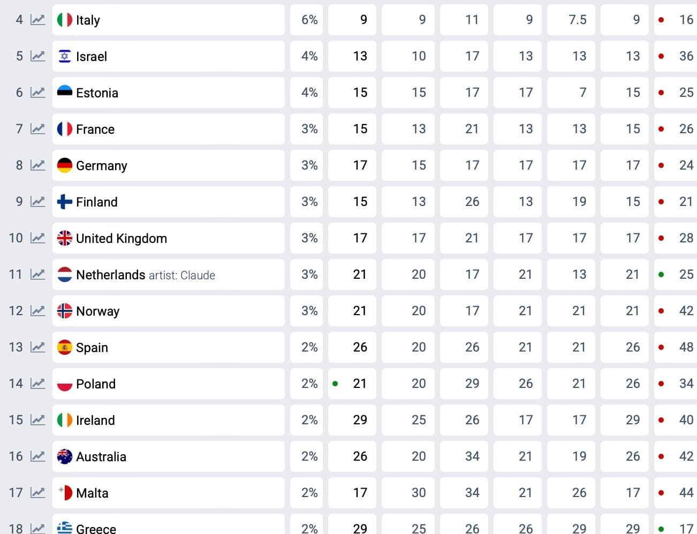Click the Norway flag icon

point(65,311)
